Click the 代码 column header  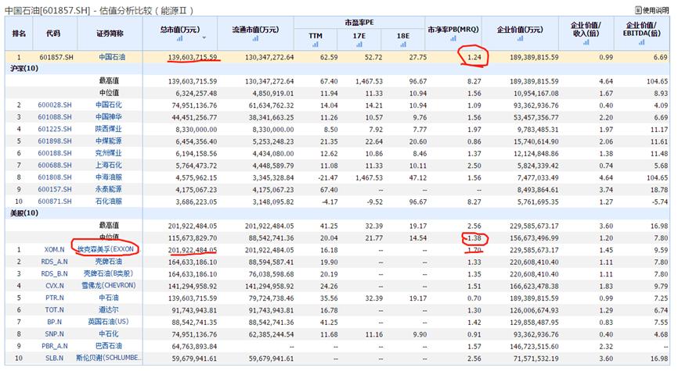point(53,34)
